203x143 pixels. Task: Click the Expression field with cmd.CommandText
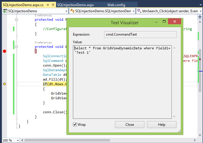[x=140, y=34]
